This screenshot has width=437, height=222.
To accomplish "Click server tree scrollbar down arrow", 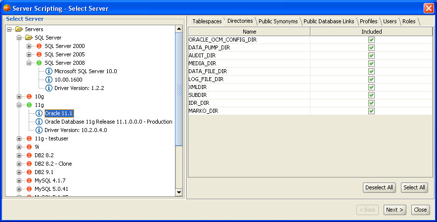I will pos(179,192).
